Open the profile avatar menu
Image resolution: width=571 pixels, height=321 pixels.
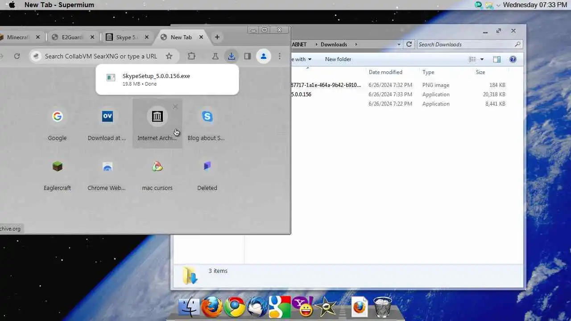coord(264,56)
